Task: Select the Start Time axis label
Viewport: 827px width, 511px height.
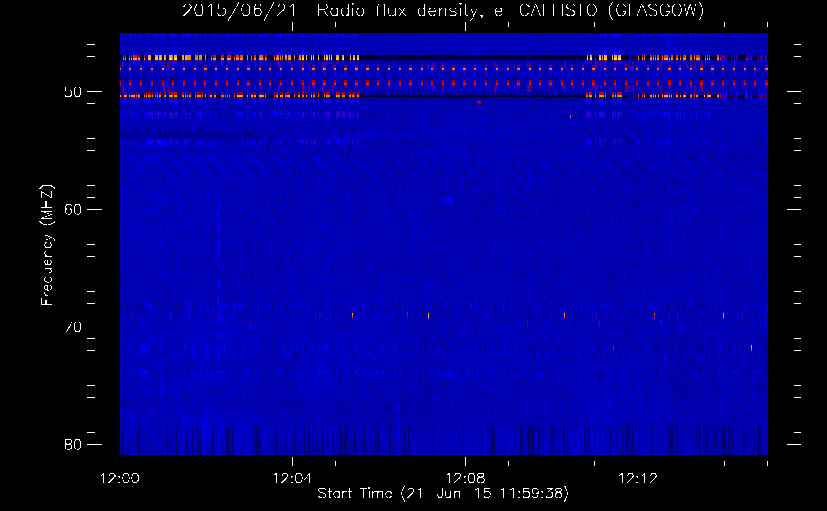Action: pyautogui.click(x=443, y=494)
